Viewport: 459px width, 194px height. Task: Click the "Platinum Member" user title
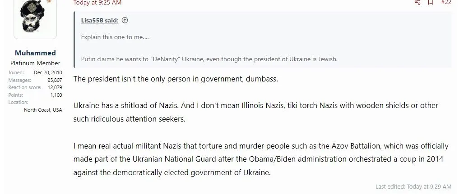(35, 63)
